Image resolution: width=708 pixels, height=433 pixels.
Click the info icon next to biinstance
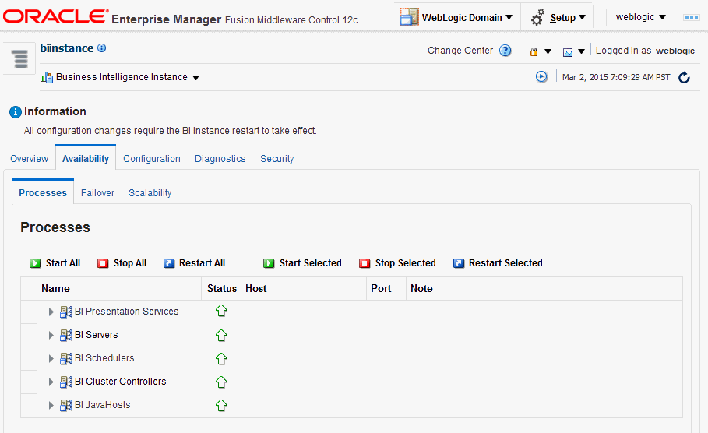[x=102, y=48]
